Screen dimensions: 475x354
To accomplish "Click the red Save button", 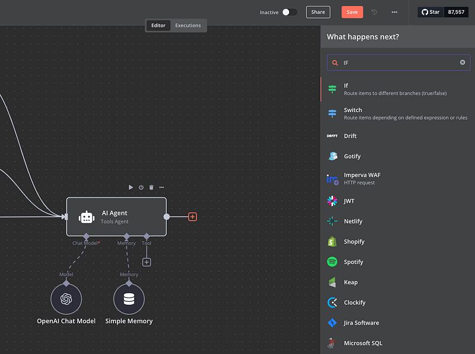I will click(352, 12).
